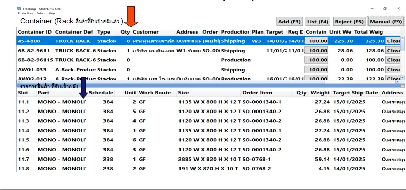Select slot 11.4 in the item list
The height and width of the screenshot is (190, 406).
click(x=211, y=131)
